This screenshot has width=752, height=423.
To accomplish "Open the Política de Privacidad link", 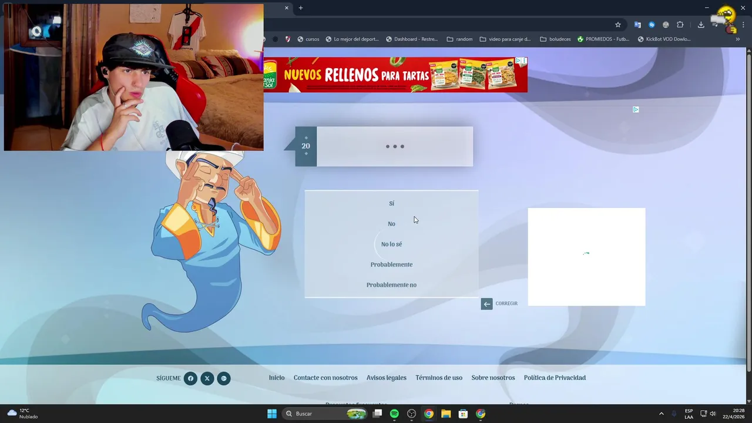I will [555, 378].
